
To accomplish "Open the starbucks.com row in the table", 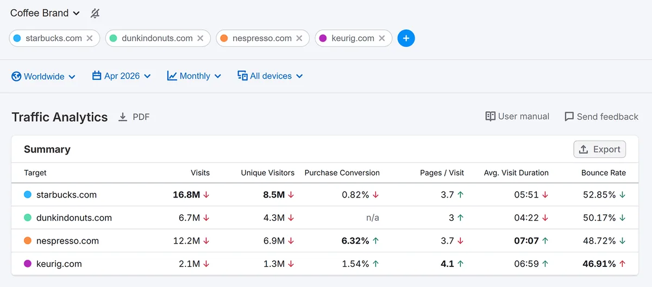I will 326,195.
